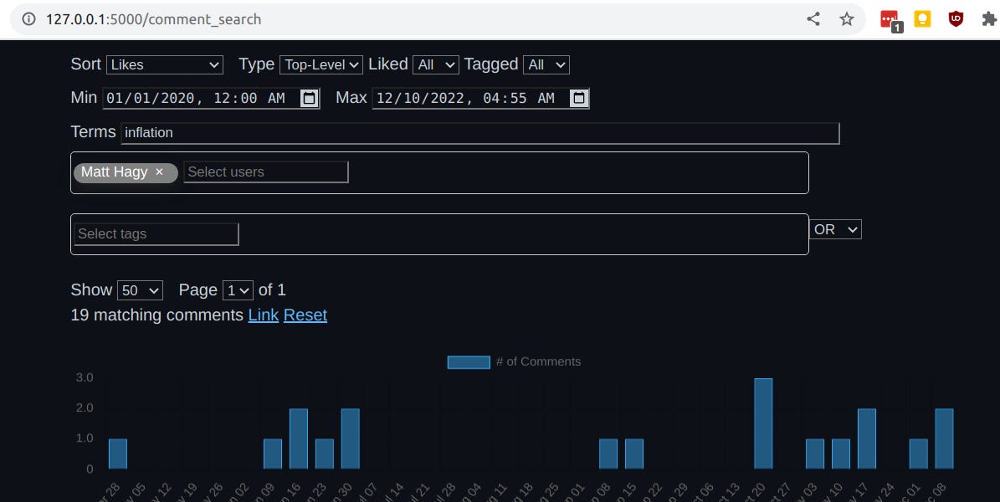Image resolution: width=1000 pixels, height=502 pixels.
Task: Bookmark this page with the star
Action: pyautogui.click(x=846, y=18)
